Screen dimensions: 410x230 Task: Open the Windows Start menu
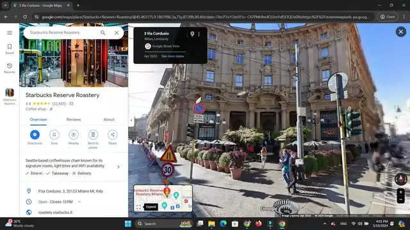pyautogui.click(x=128, y=224)
